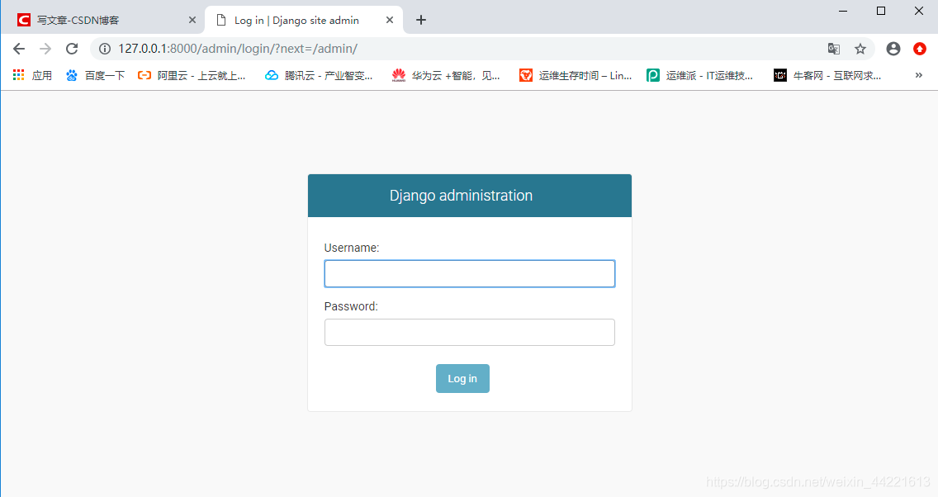Minimize the Chrome window

pos(843,11)
